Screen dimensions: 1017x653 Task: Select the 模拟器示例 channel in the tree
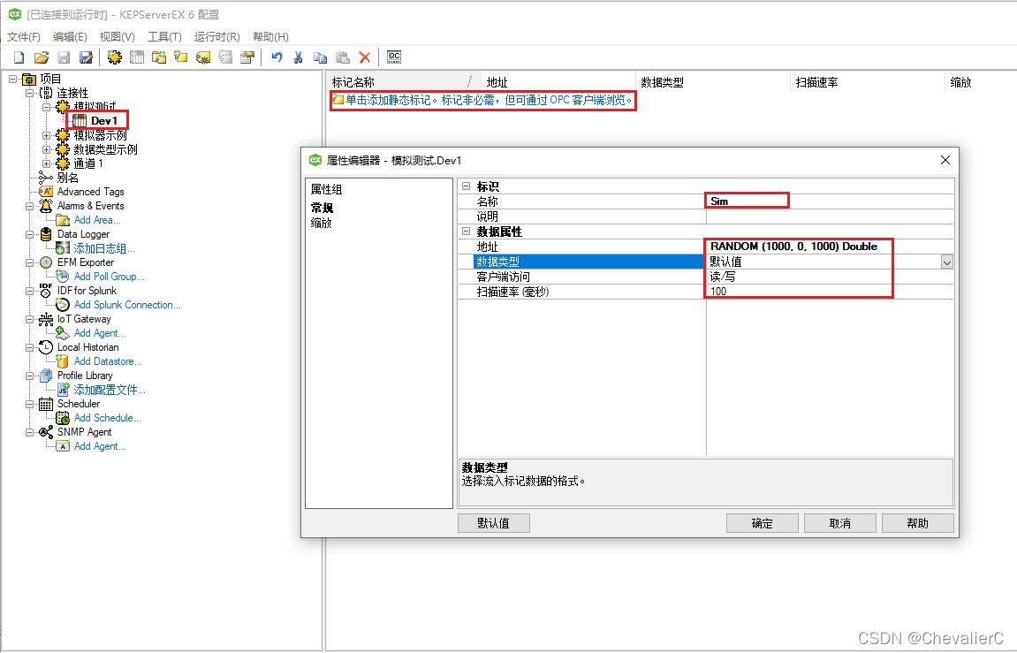(100, 135)
